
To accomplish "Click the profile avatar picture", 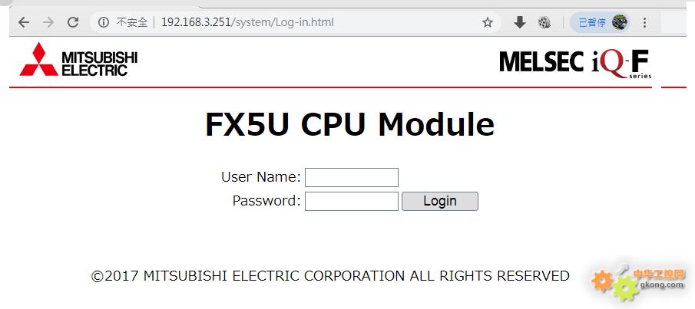I will click(x=620, y=22).
